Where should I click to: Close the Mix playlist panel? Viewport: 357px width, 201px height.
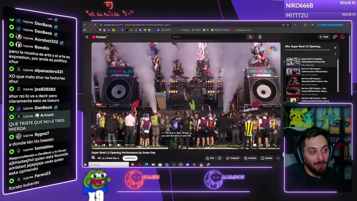tap(335, 48)
